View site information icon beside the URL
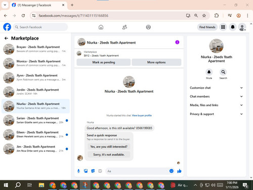Image resolution: width=253 pixels, height=190 pixels. point(34,16)
